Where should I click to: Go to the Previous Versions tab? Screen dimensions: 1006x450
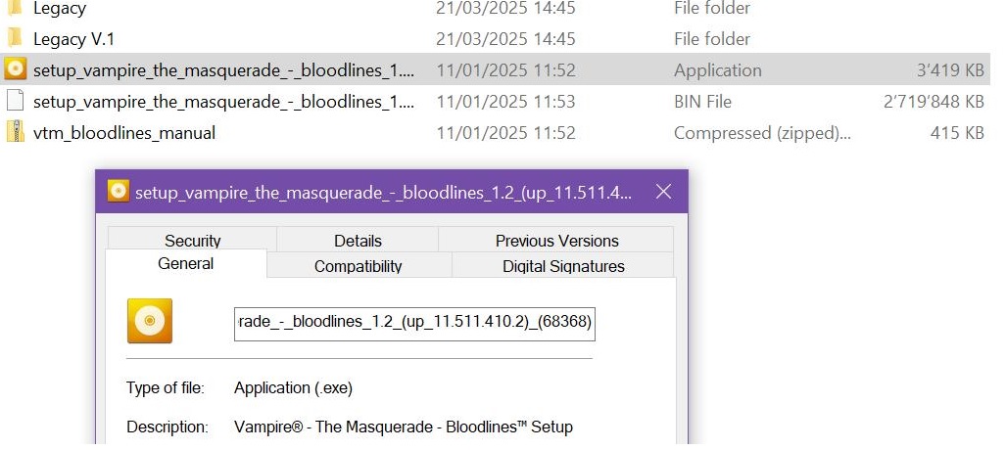556,241
